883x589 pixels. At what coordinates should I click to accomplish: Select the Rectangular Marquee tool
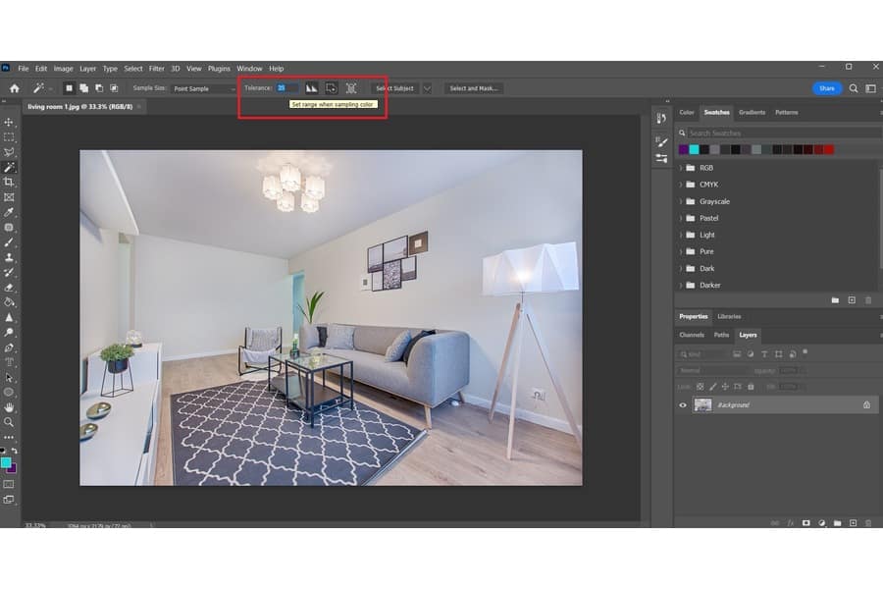point(9,137)
